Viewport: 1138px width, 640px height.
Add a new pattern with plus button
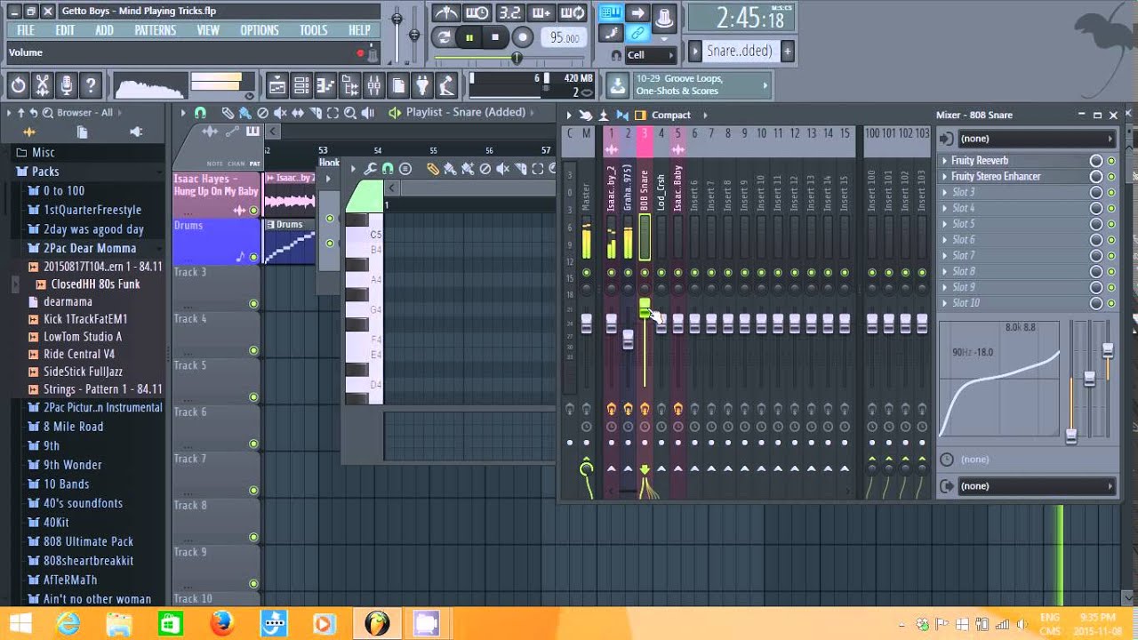click(787, 52)
